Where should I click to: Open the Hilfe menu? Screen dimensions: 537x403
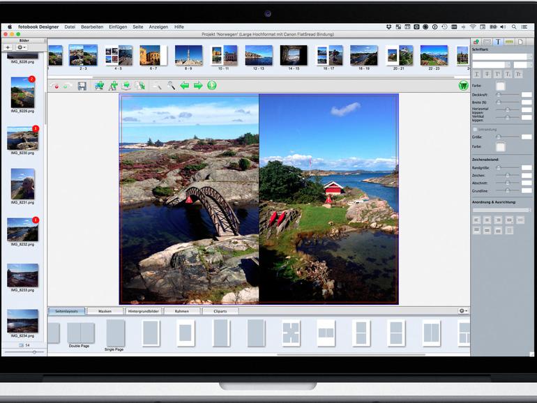point(179,26)
